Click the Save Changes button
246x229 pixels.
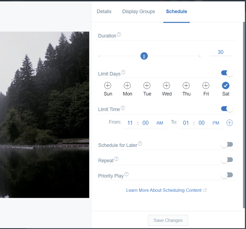(x=168, y=220)
